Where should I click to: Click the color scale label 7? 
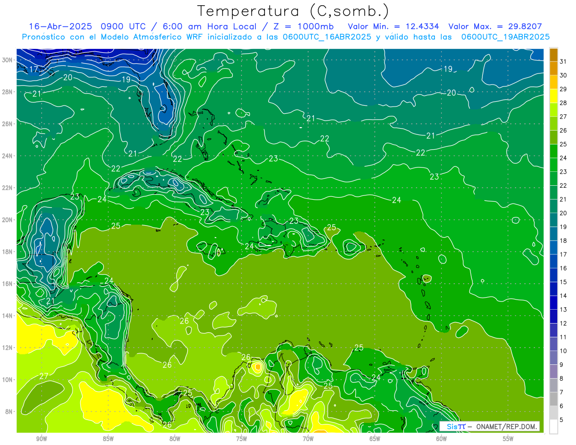click(x=562, y=393)
